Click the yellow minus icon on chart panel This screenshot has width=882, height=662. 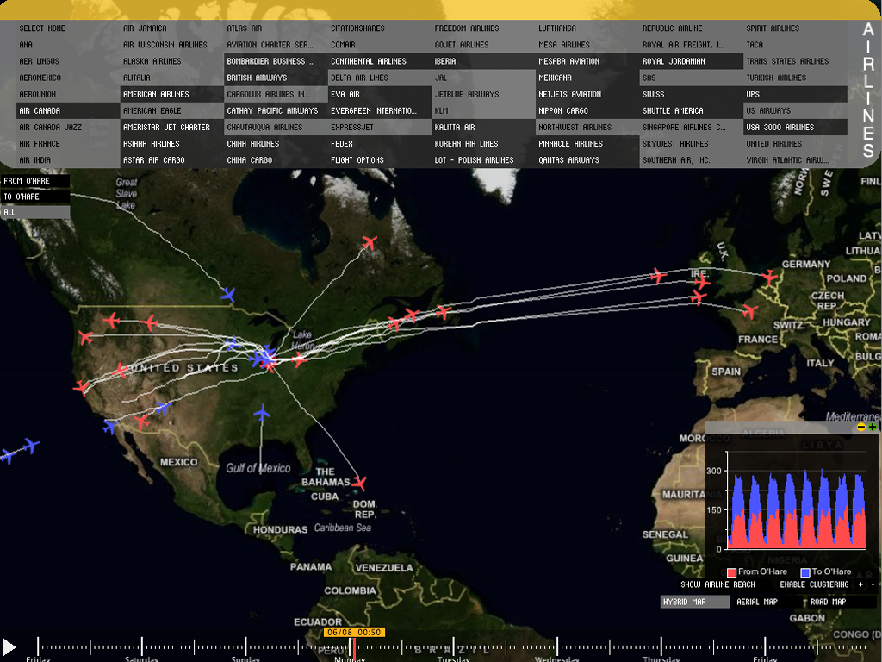tap(861, 427)
